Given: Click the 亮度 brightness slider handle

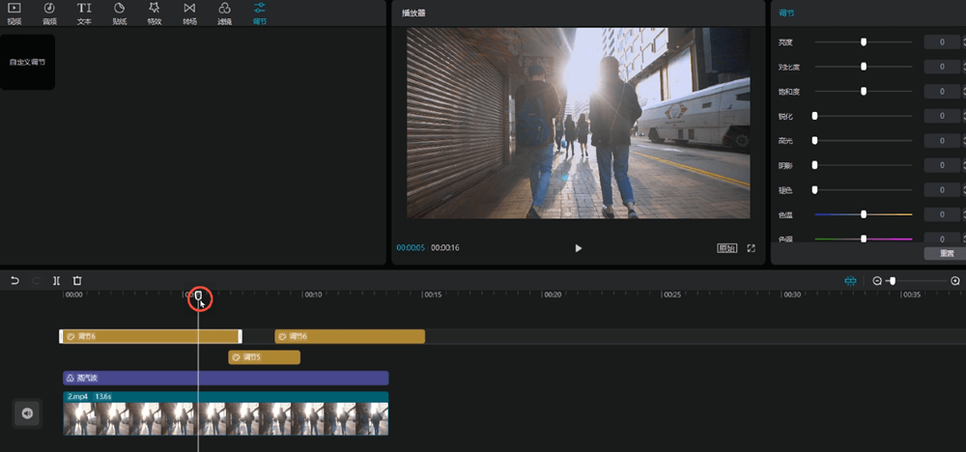Looking at the screenshot, I should pos(864,42).
